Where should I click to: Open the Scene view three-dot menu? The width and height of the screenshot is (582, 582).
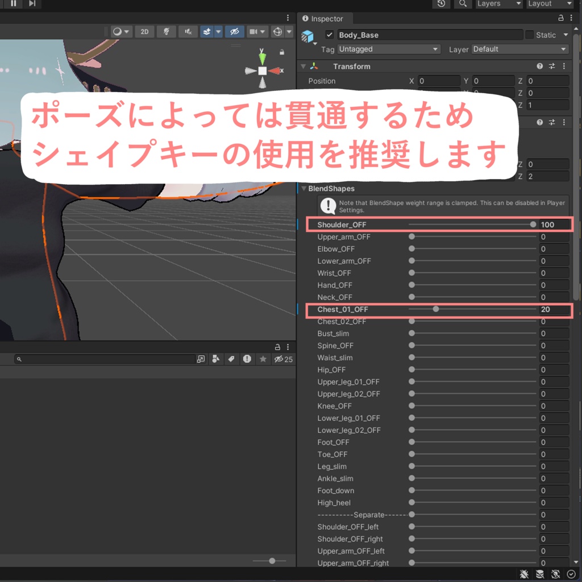[x=288, y=18]
